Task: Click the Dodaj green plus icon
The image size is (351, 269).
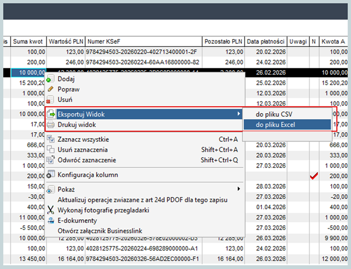Action: pyautogui.click(x=51, y=79)
